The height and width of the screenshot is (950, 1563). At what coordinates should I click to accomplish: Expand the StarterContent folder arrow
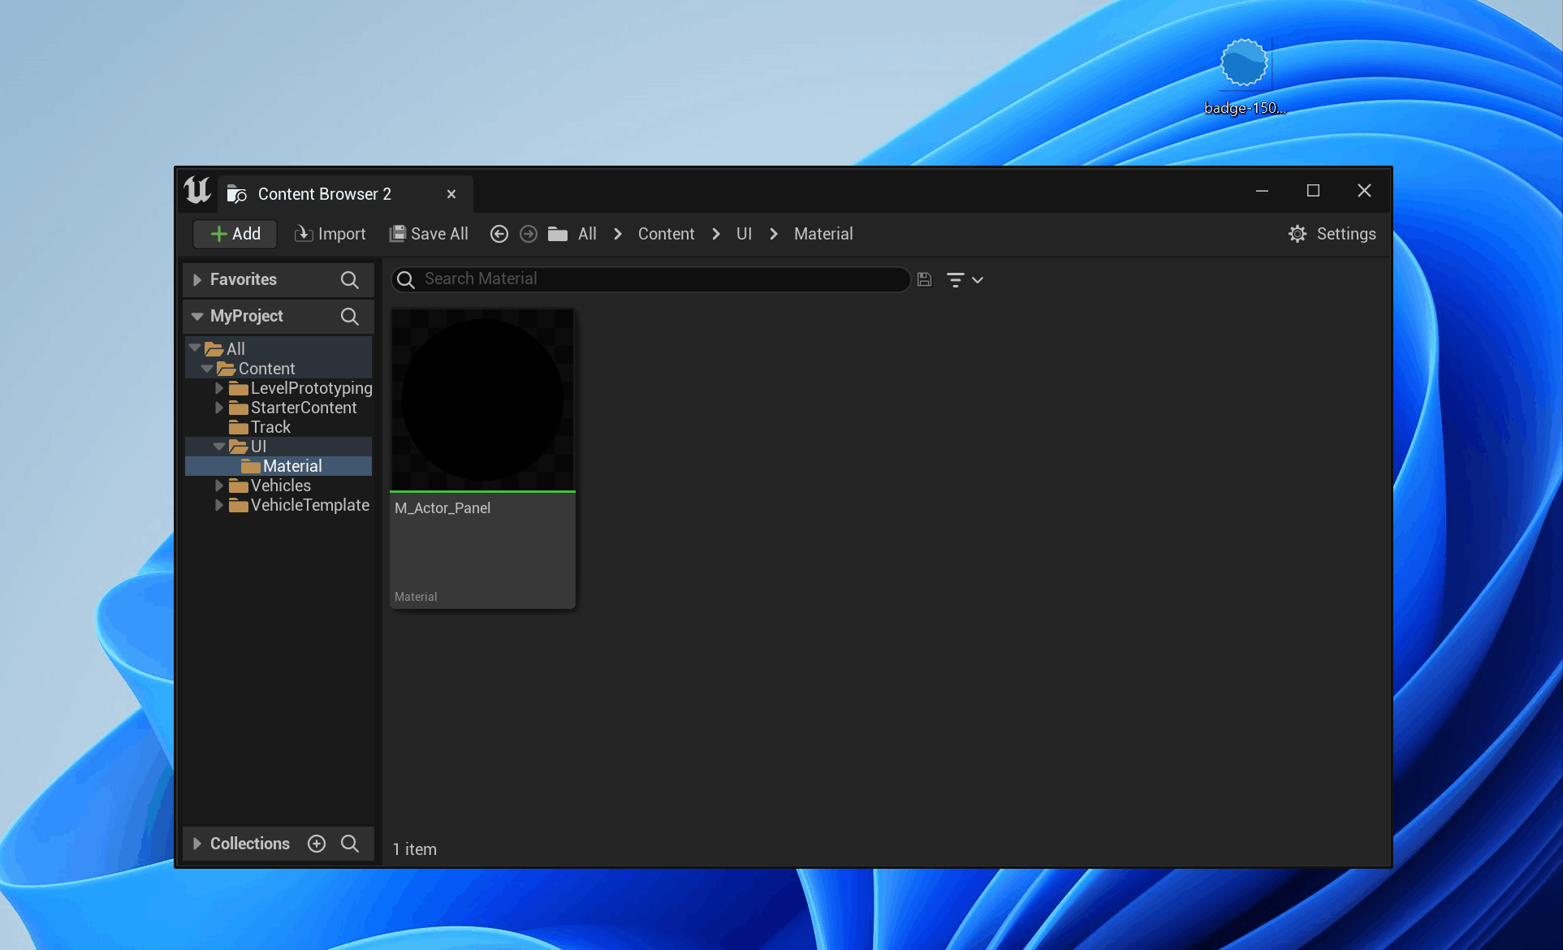219,408
